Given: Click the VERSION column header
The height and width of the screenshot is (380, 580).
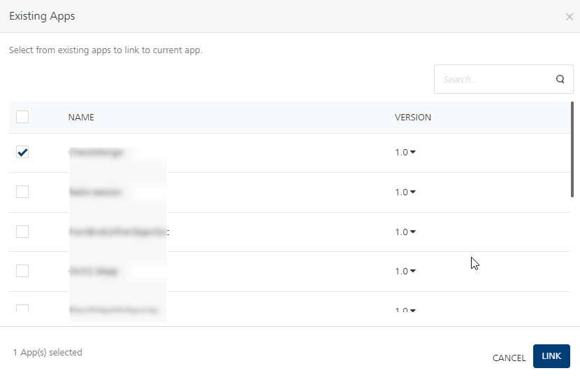Looking at the screenshot, I should click(413, 118).
